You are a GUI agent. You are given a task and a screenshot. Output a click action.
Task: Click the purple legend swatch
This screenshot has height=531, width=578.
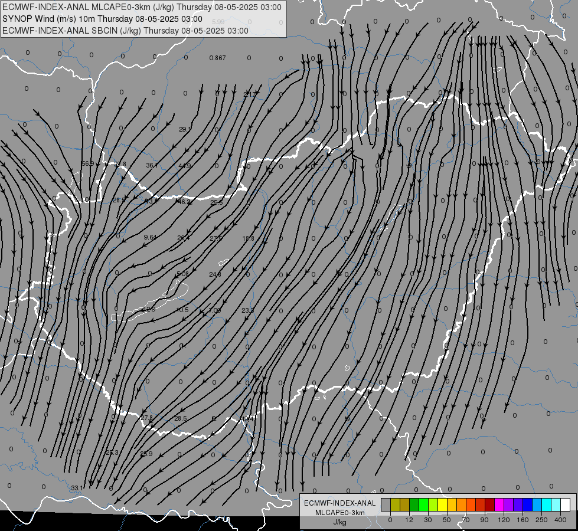(x=509, y=504)
